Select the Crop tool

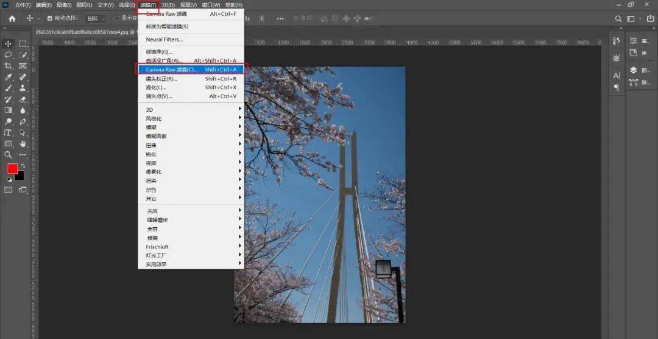click(8, 66)
